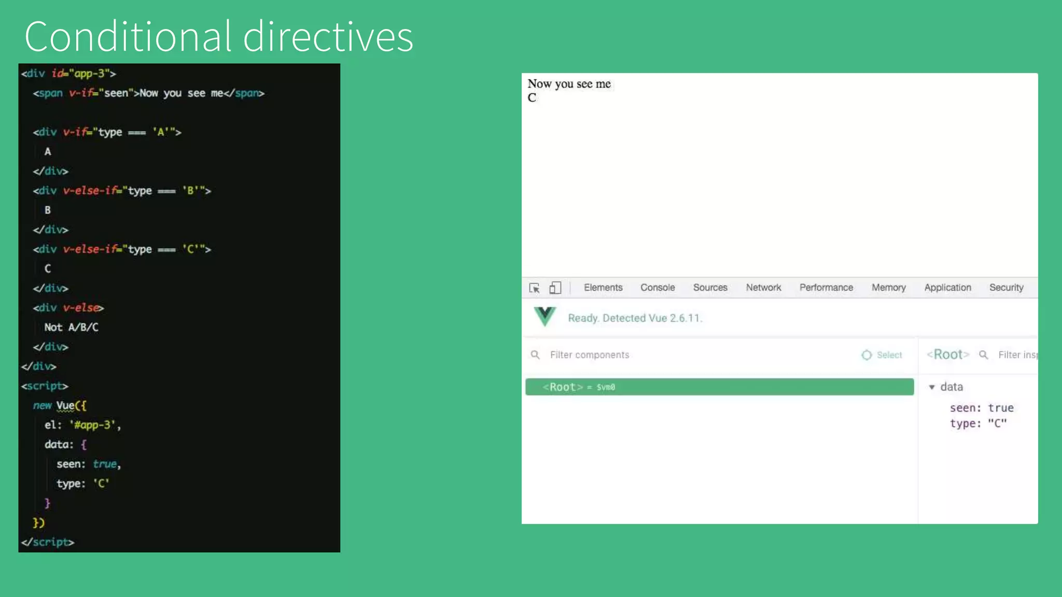This screenshot has height=597, width=1062.
Task: Switch to the Console tab
Action: (x=658, y=288)
